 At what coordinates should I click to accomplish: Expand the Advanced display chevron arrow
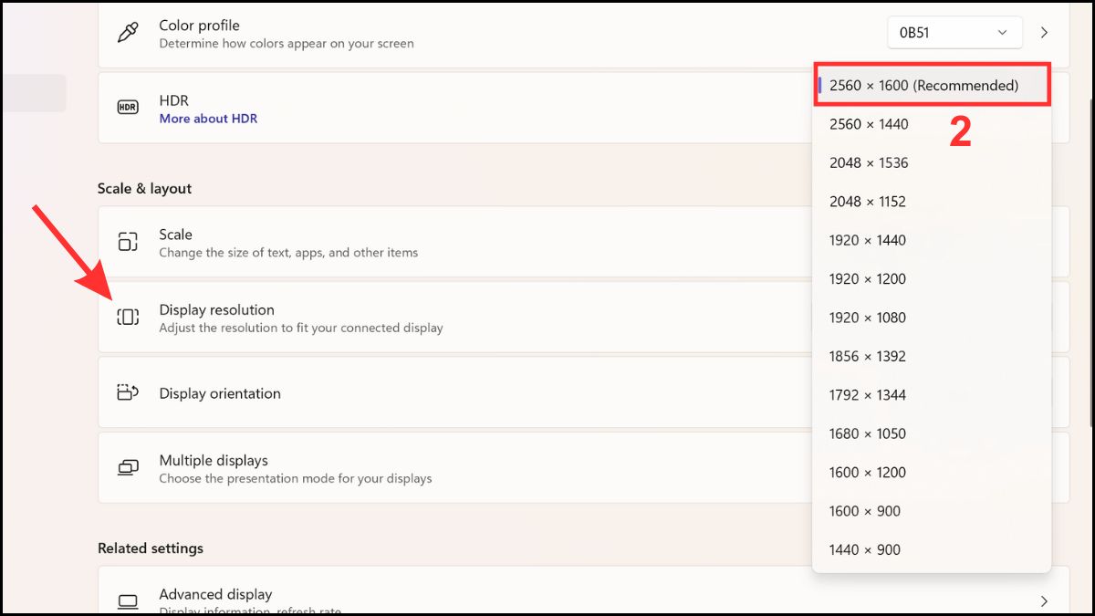click(1045, 601)
